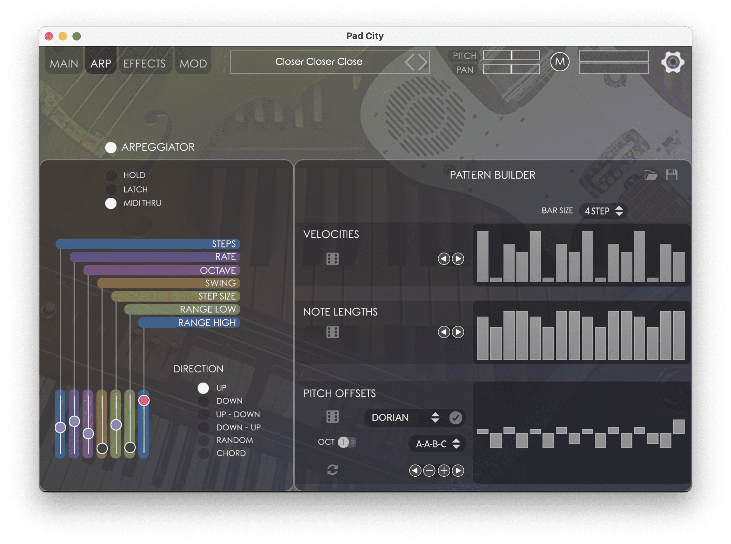Click the pitch offsets plus button
Image resolution: width=731 pixels, height=544 pixels.
click(x=444, y=471)
